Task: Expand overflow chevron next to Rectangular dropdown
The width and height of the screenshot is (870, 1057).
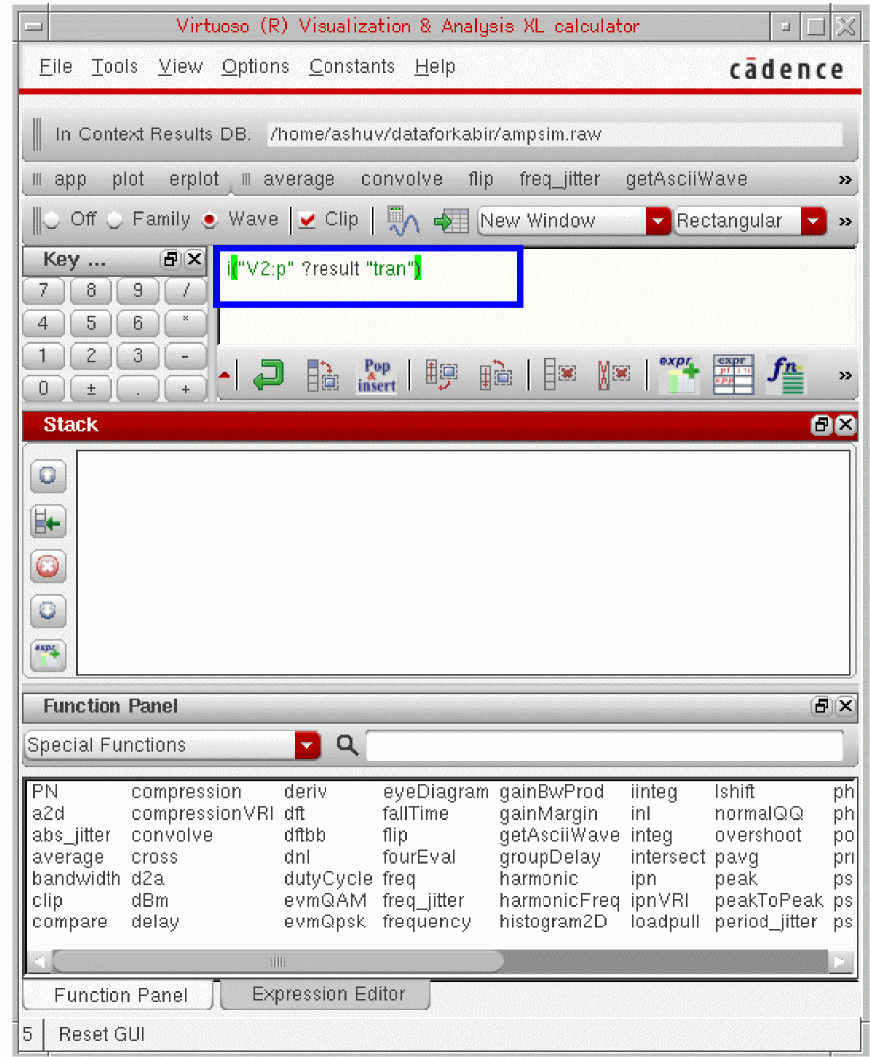Action: point(845,222)
